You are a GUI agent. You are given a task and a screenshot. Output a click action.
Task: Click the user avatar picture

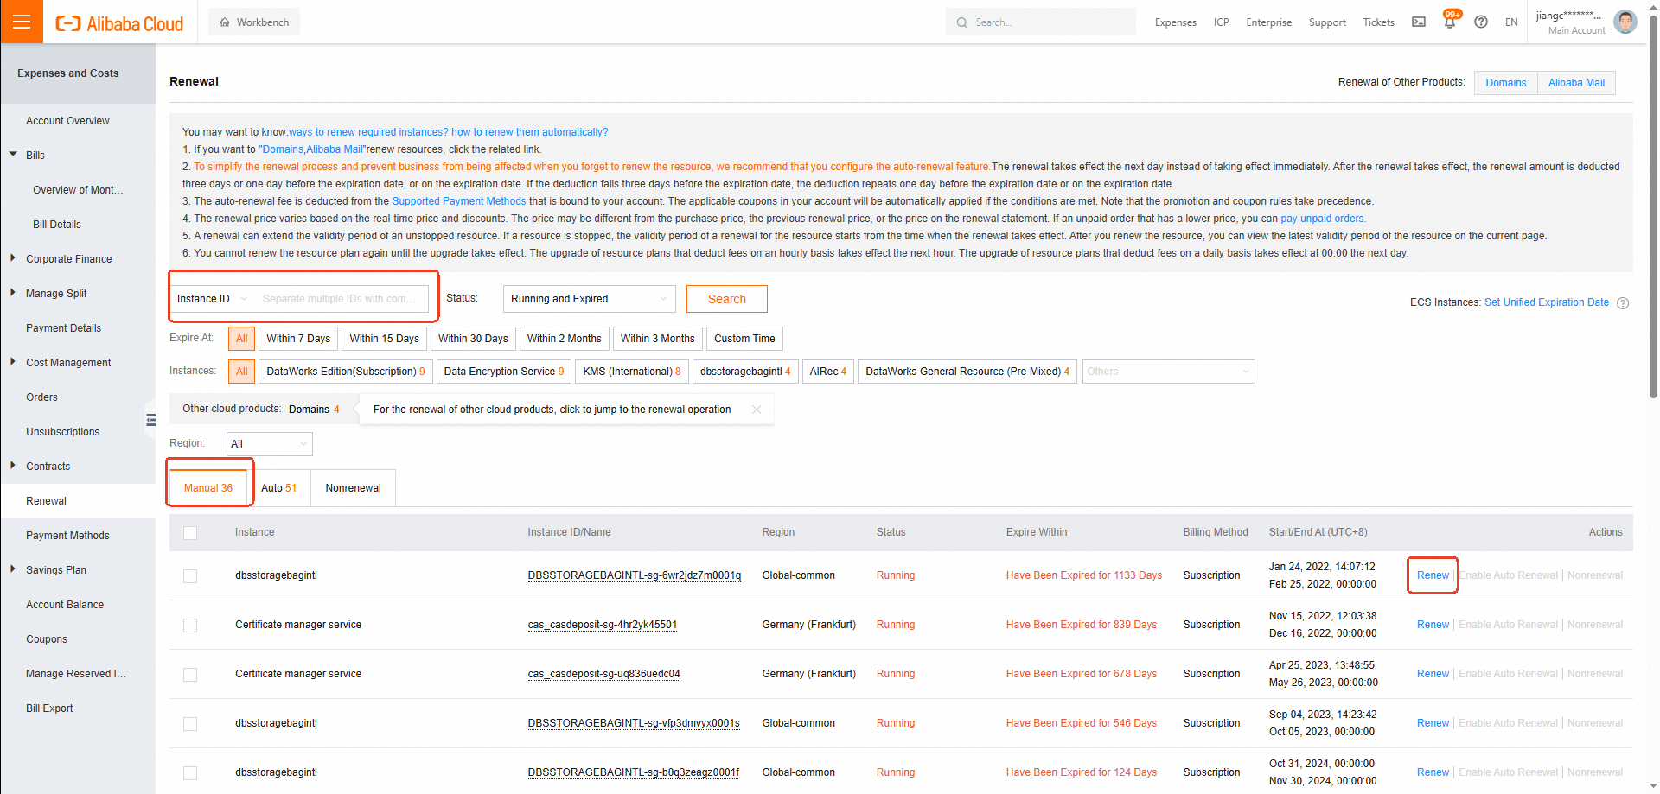click(x=1625, y=22)
